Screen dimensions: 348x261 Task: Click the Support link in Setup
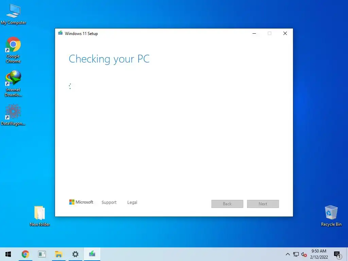point(109,203)
